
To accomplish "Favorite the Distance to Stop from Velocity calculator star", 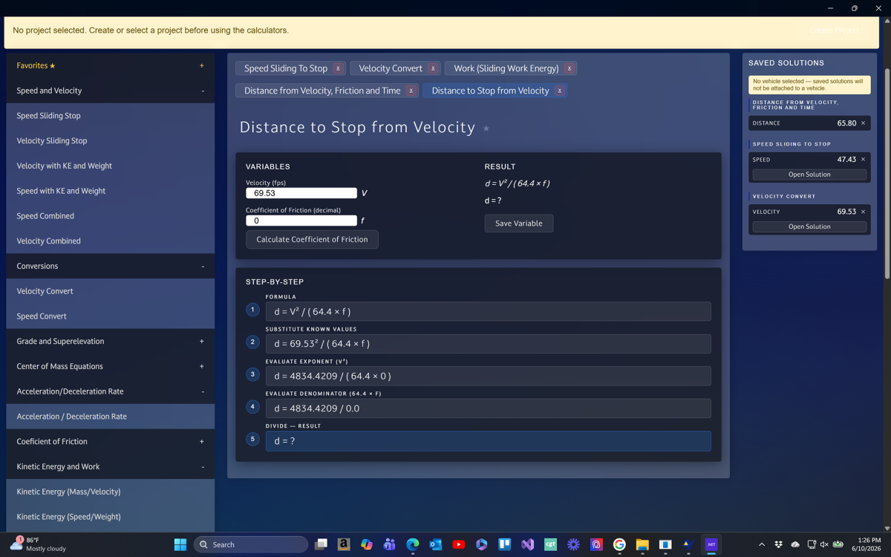I will [x=486, y=128].
